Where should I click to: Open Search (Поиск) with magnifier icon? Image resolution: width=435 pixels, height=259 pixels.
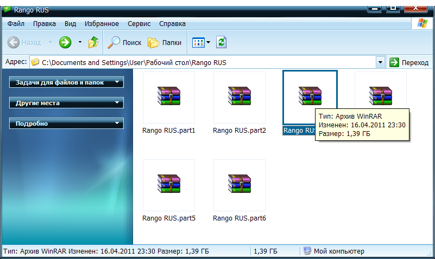point(124,42)
